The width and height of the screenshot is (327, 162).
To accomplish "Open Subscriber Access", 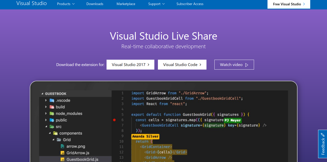I will point(190,4).
